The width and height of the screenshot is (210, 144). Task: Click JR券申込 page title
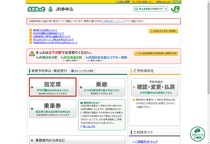tap(64, 9)
